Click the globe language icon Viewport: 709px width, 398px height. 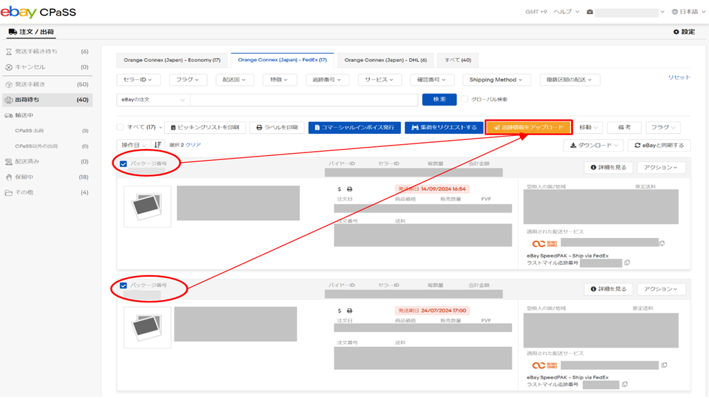click(x=675, y=12)
